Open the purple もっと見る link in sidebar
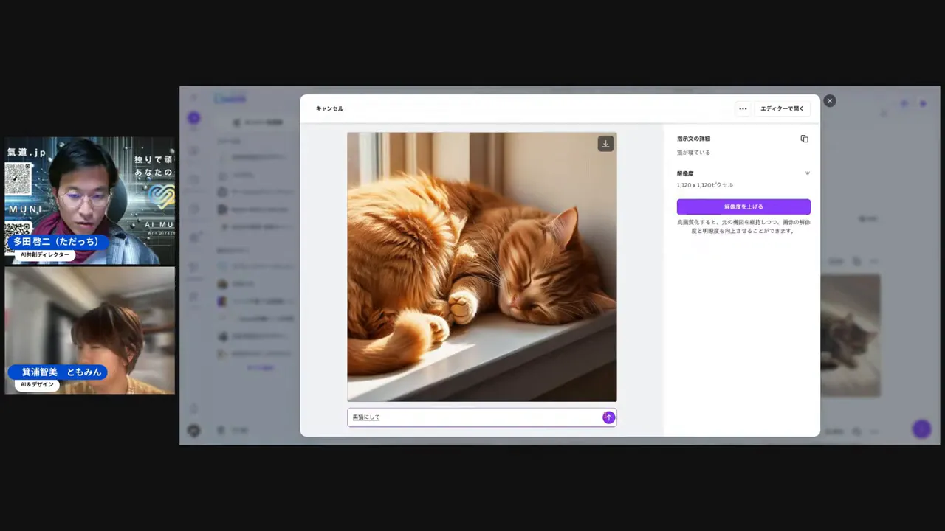 (x=260, y=367)
